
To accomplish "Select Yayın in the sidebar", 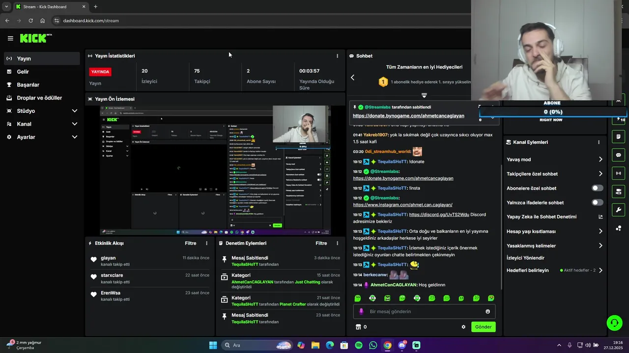I will pyautogui.click(x=41, y=58).
